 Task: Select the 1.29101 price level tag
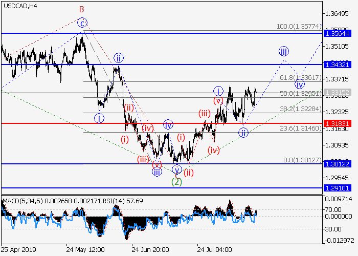tap(338, 188)
